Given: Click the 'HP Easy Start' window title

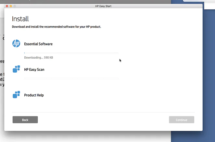Looking at the screenshot, I should (103, 6).
